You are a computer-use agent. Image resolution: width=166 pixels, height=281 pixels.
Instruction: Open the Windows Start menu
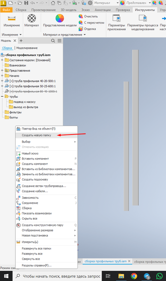click(6, 276)
